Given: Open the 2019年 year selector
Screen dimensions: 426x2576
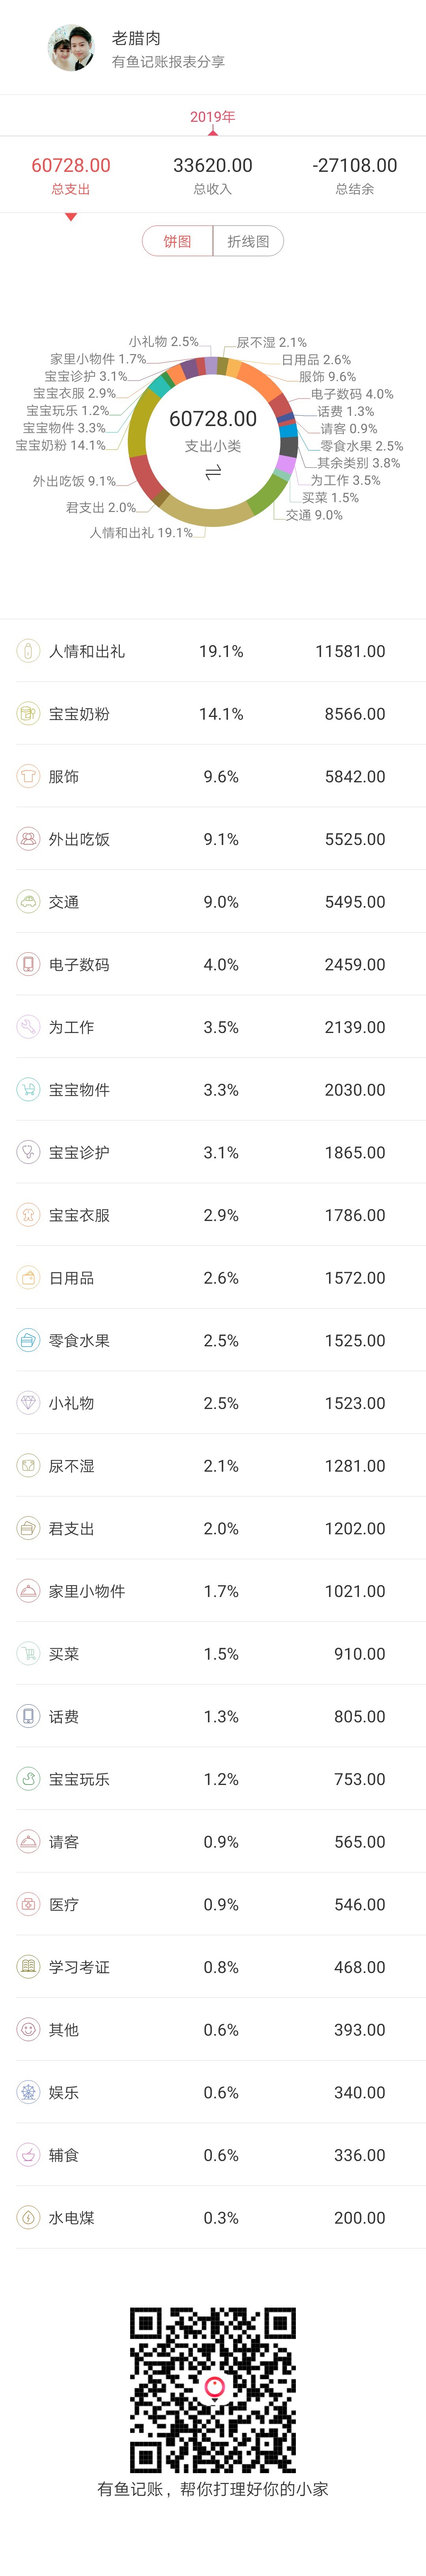Looking at the screenshot, I should [213, 117].
